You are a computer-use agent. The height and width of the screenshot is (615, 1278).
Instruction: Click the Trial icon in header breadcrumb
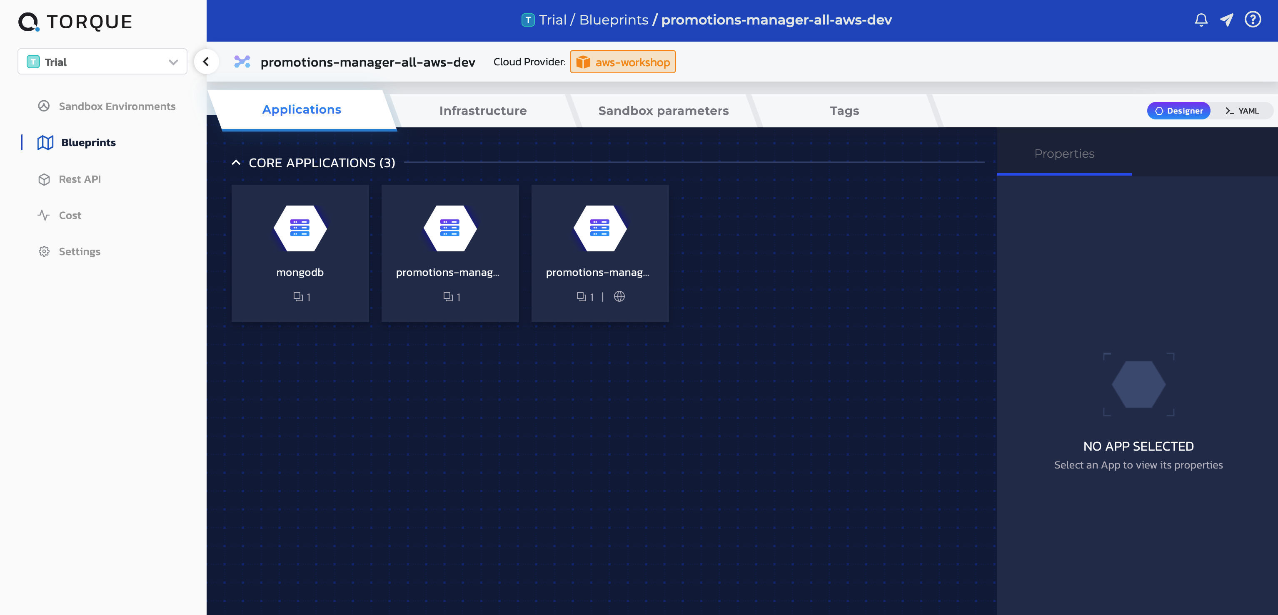point(528,20)
